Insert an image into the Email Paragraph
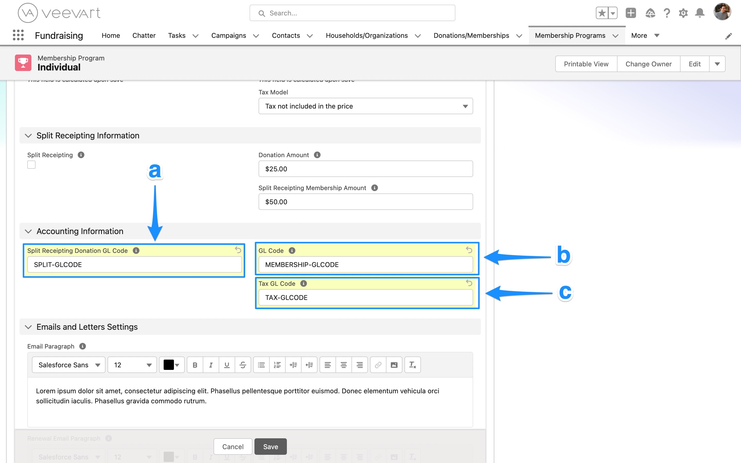741x463 pixels. [x=394, y=365]
